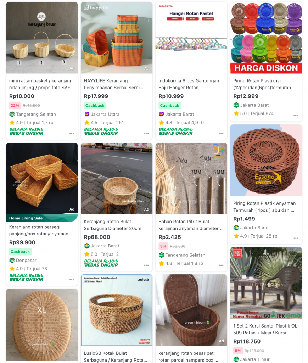
Task: Open three-dot menu for Keranjang Rotan Bulat Serbaguna
Action: pyautogui.click(x=146, y=265)
